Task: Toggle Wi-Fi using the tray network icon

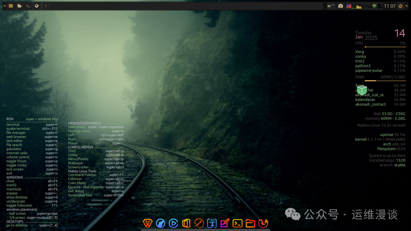Action: (374, 6)
